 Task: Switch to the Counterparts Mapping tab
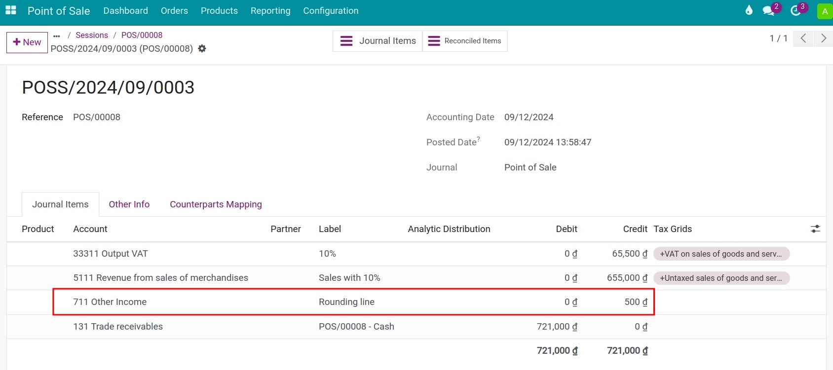(216, 204)
